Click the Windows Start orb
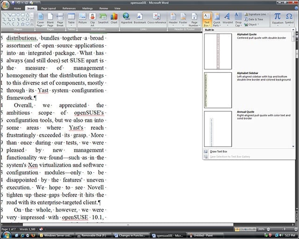The width and height of the screenshot is (299, 239). (x=7, y=235)
